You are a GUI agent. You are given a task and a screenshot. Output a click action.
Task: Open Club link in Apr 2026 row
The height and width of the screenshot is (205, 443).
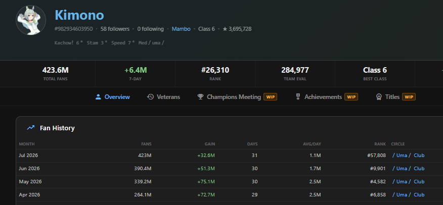point(419,195)
